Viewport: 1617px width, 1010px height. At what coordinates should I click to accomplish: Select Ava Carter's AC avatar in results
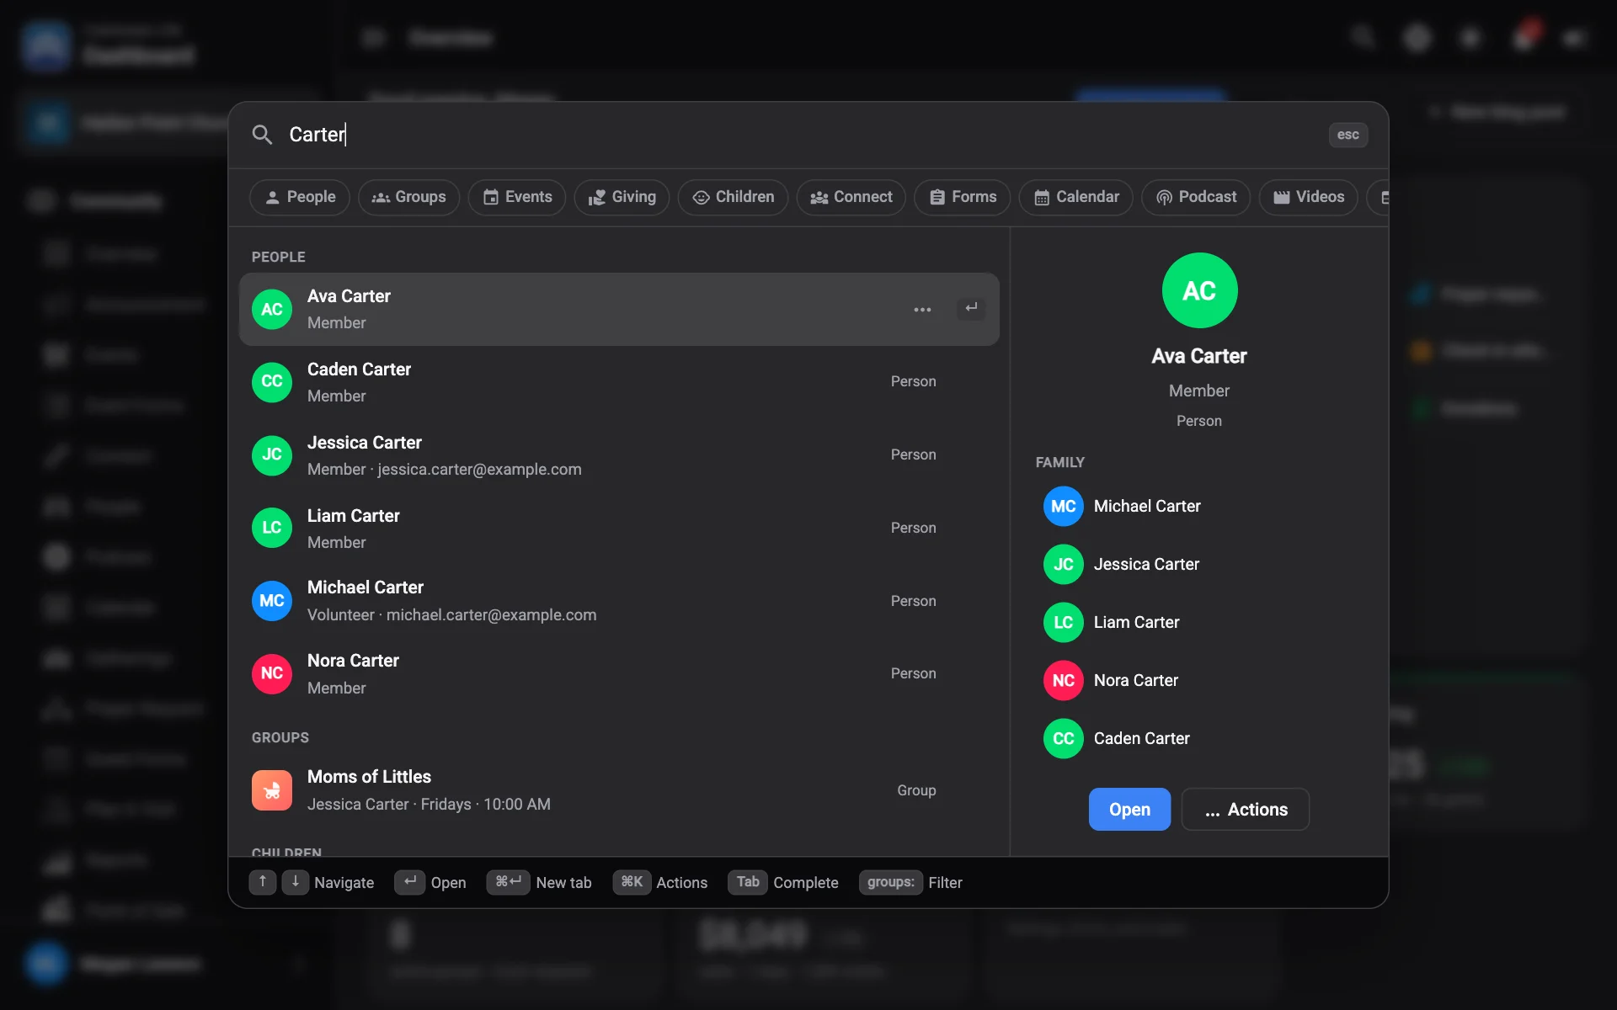[272, 309]
